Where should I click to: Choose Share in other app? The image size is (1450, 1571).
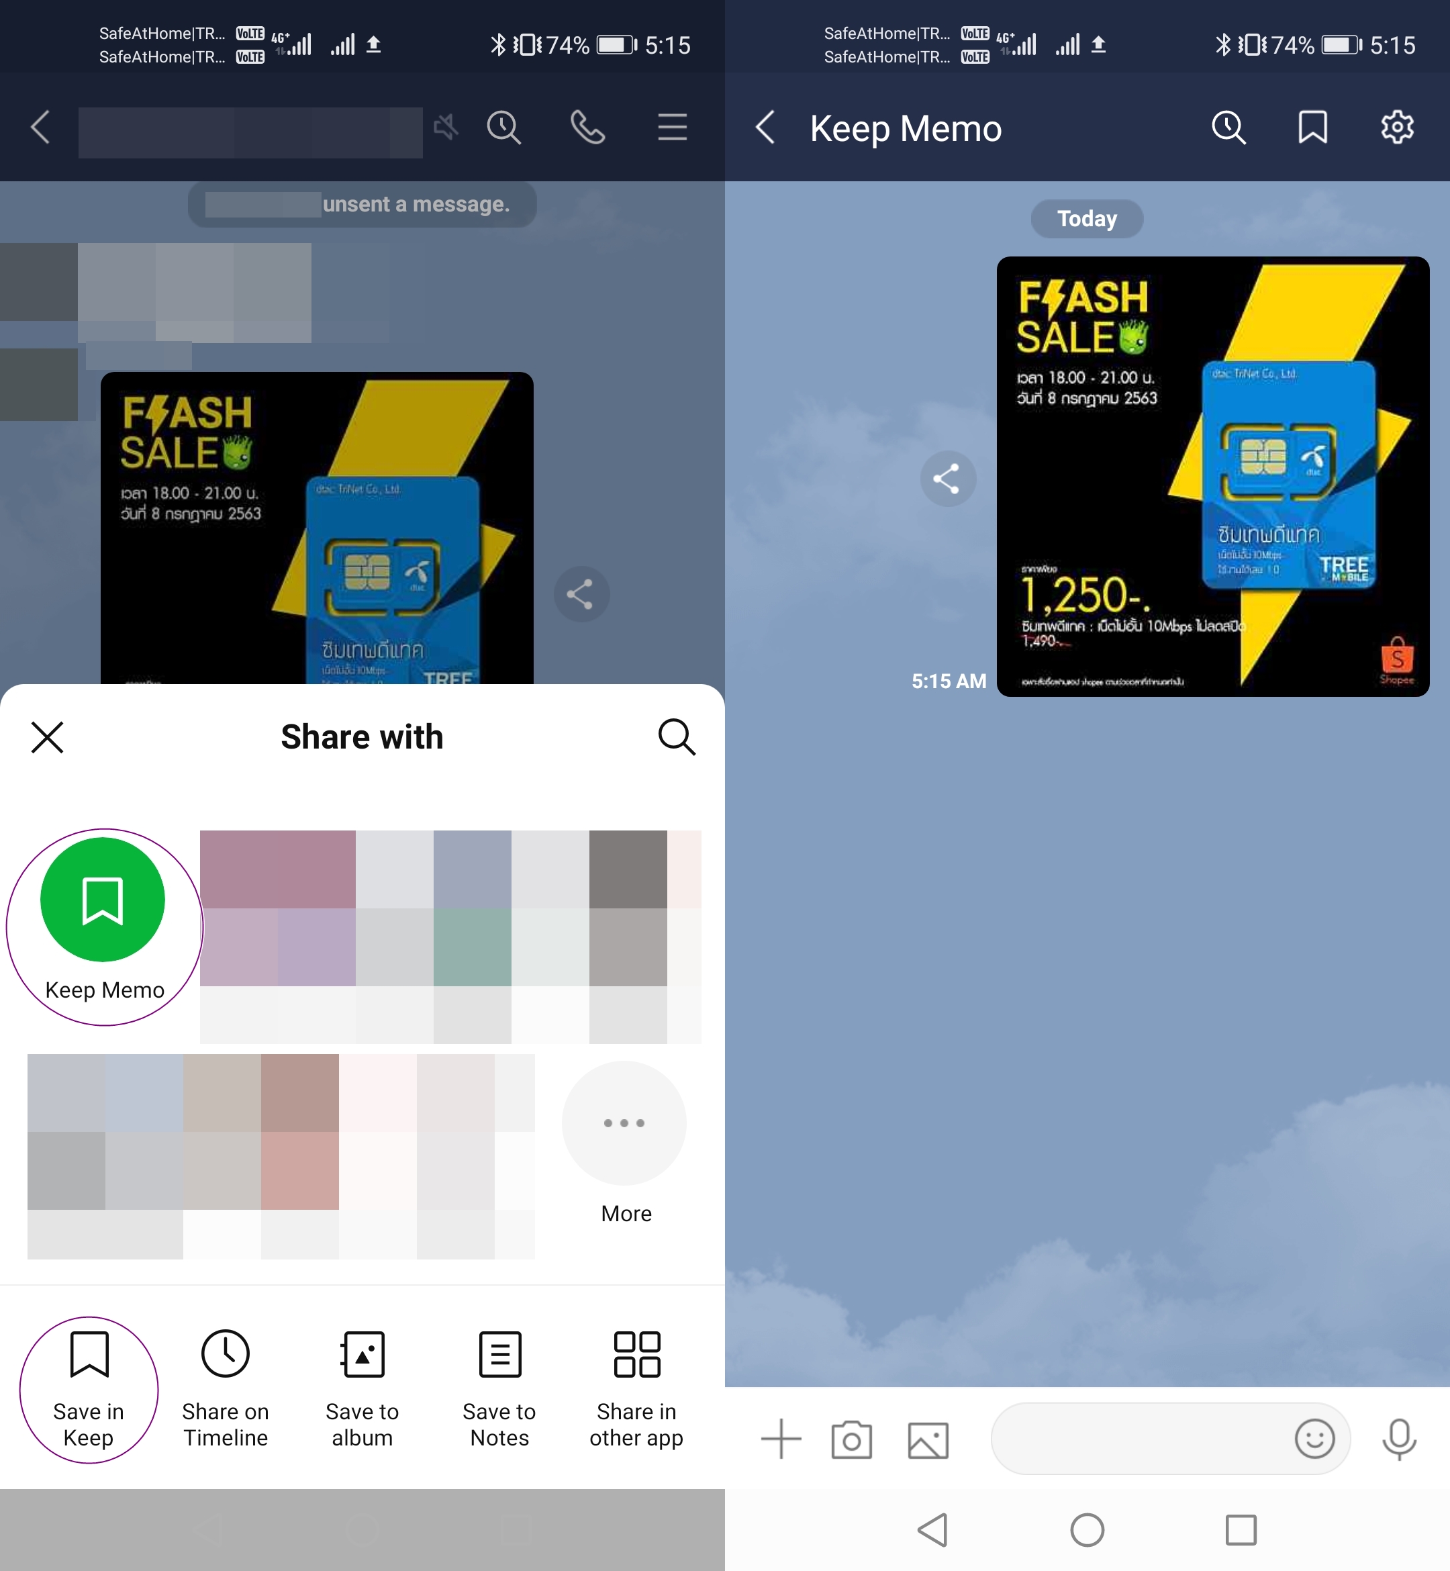[636, 1389]
